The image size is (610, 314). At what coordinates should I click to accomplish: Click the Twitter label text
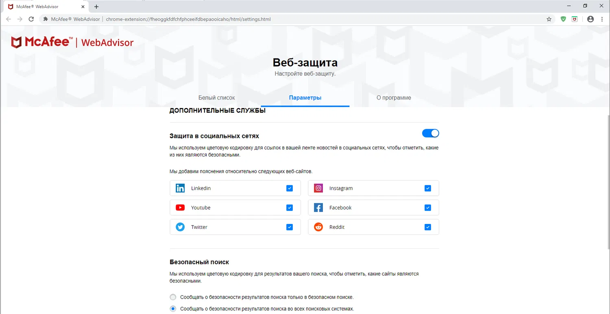199,227
